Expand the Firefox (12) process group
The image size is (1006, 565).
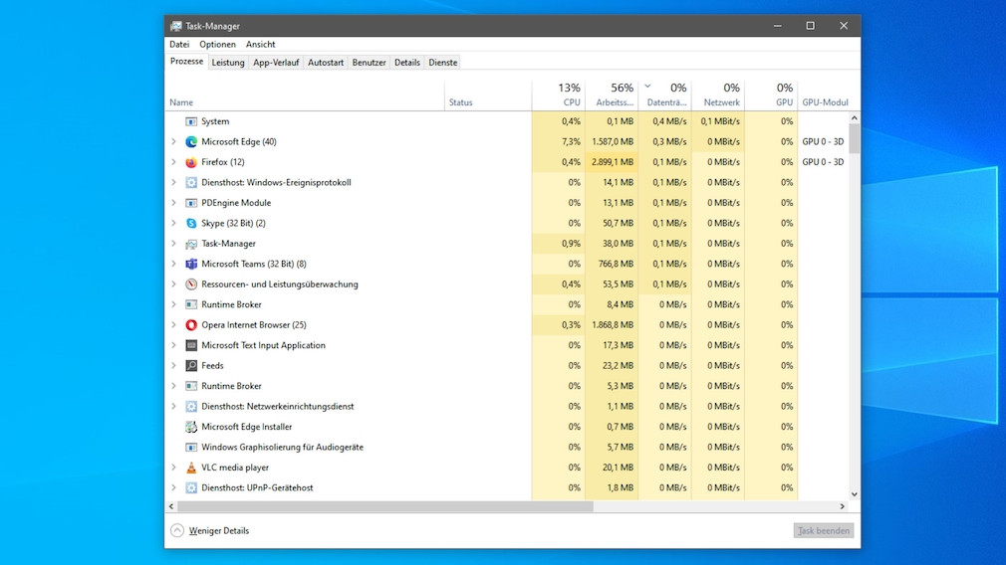pos(174,162)
